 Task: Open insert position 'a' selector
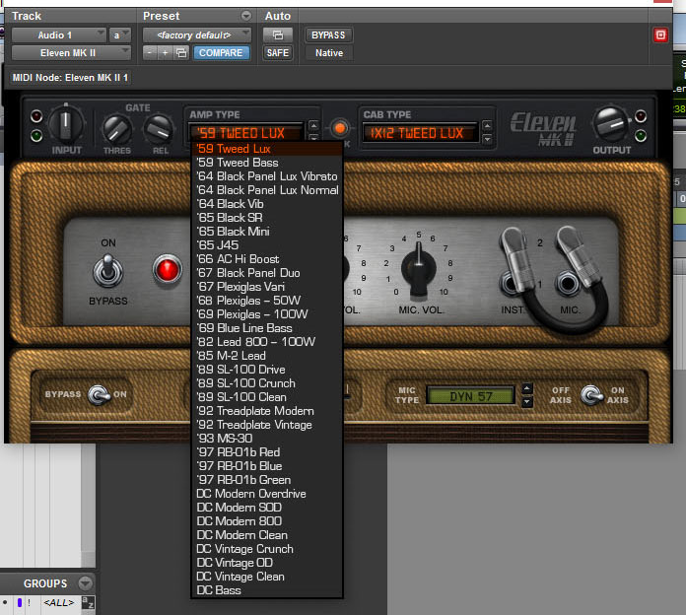(120, 35)
